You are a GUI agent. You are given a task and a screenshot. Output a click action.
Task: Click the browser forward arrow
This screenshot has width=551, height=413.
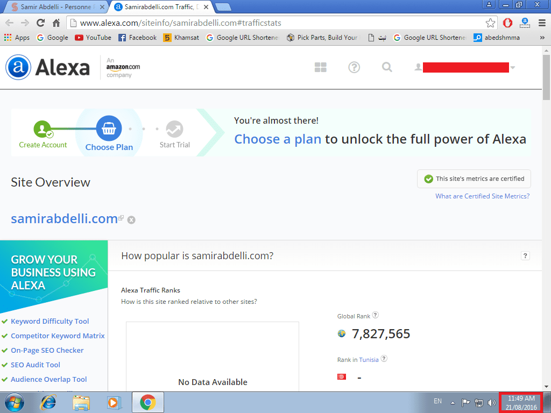point(25,23)
